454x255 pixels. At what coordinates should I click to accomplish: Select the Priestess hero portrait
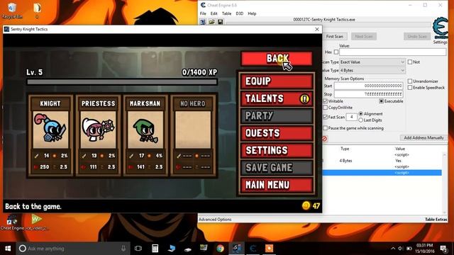[x=98, y=130]
